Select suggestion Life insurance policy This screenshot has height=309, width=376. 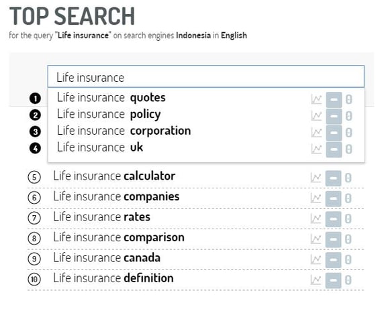point(109,114)
